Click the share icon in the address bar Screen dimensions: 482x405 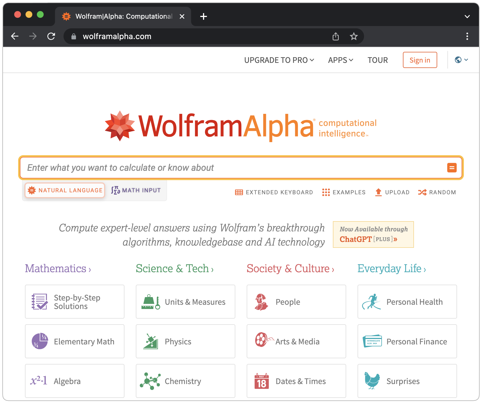[335, 36]
